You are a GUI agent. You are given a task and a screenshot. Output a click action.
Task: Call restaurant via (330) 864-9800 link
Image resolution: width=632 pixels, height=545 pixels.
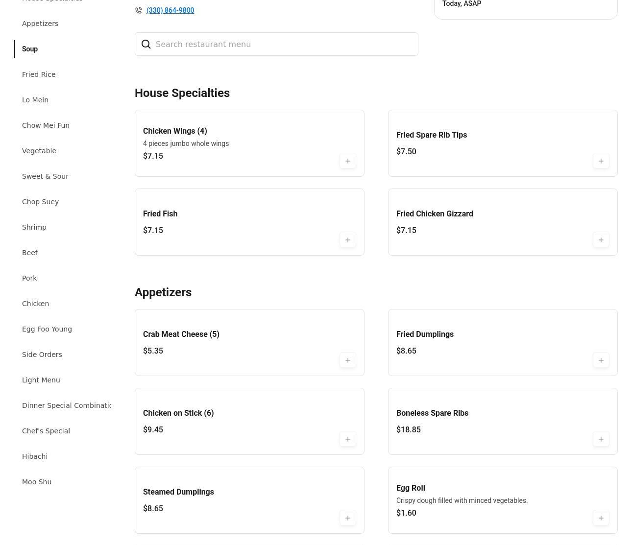click(x=170, y=10)
